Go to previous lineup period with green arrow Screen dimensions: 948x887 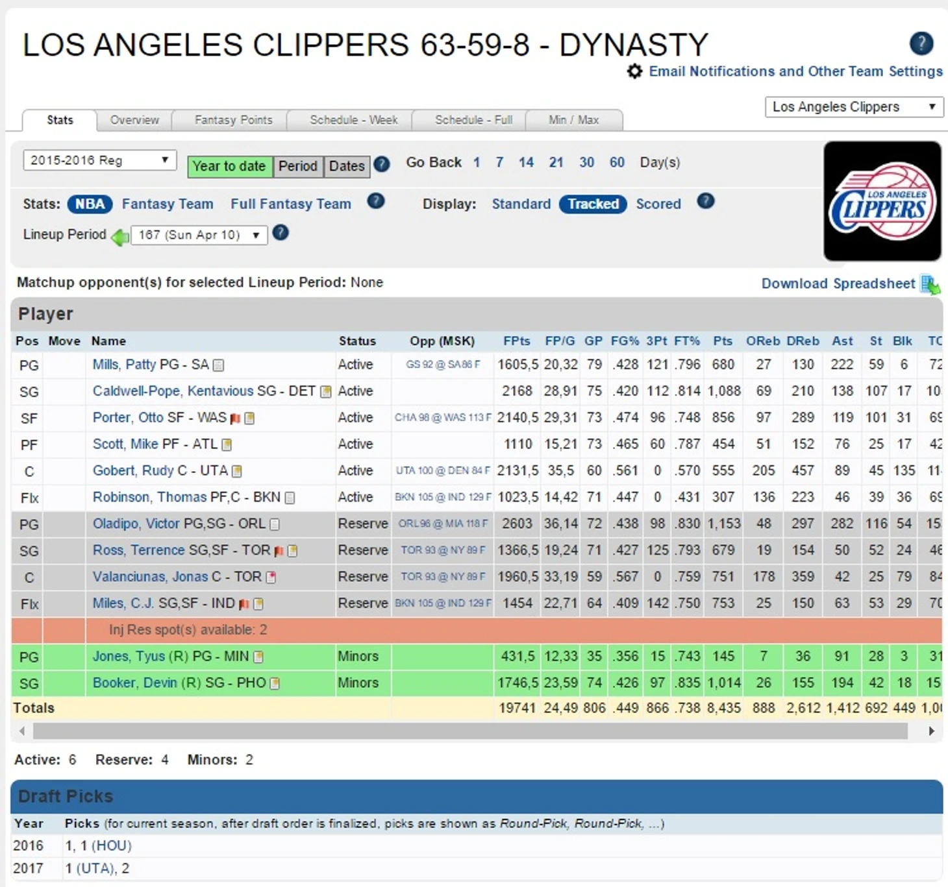(120, 237)
